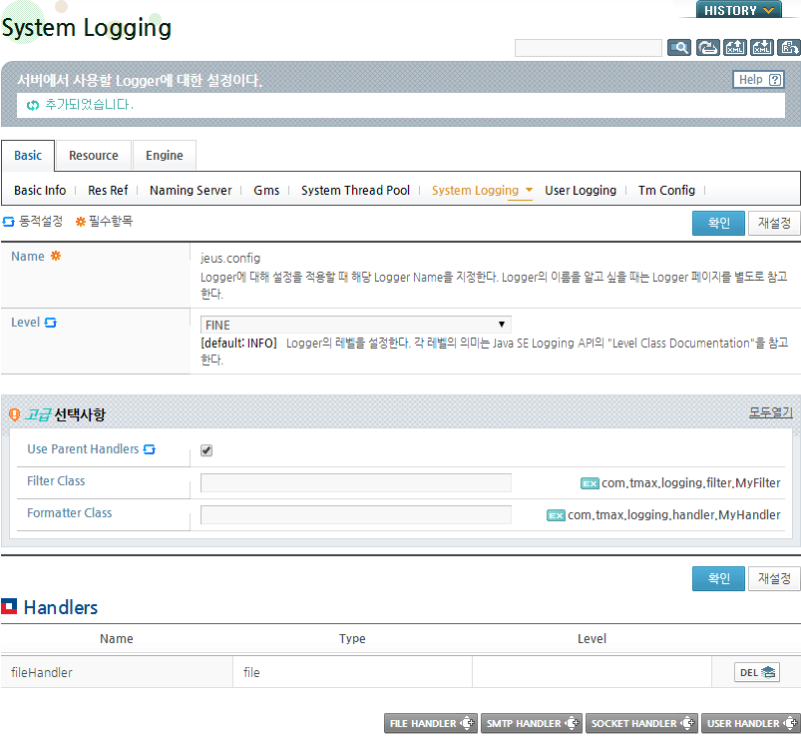The image size is (801, 739).
Task: Click the rightmost toolbar icon with letters
Action: (x=788, y=48)
